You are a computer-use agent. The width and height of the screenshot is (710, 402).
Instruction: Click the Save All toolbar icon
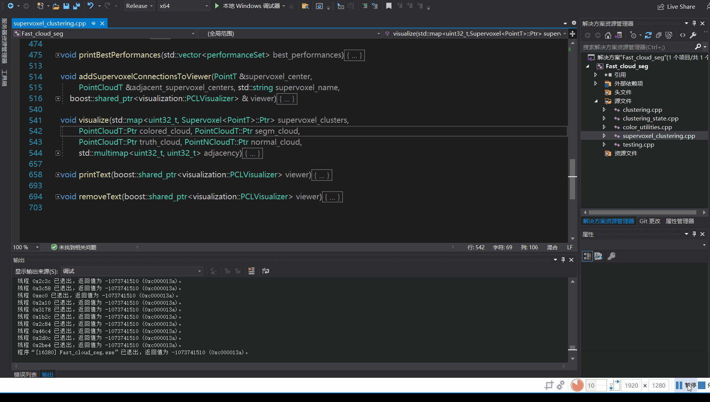click(76, 6)
